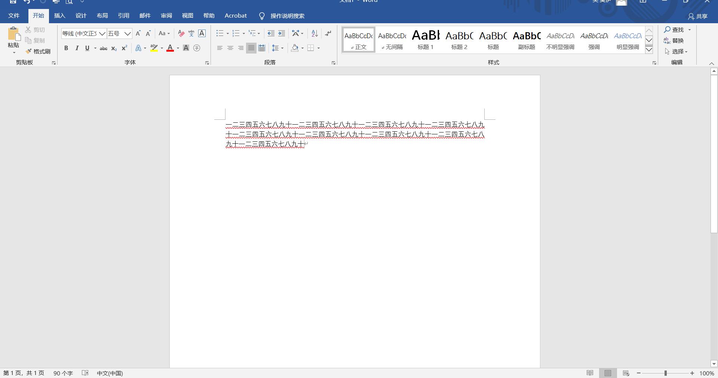Image resolution: width=718 pixels, height=378 pixels.
Task: Click the 操作说明搜索 search field
Action: pos(287,16)
